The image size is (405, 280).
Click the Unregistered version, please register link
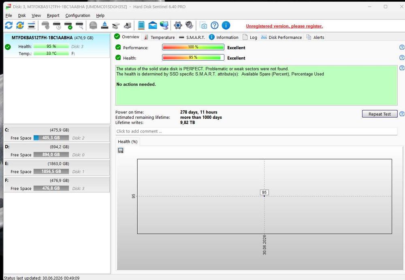[284, 26]
